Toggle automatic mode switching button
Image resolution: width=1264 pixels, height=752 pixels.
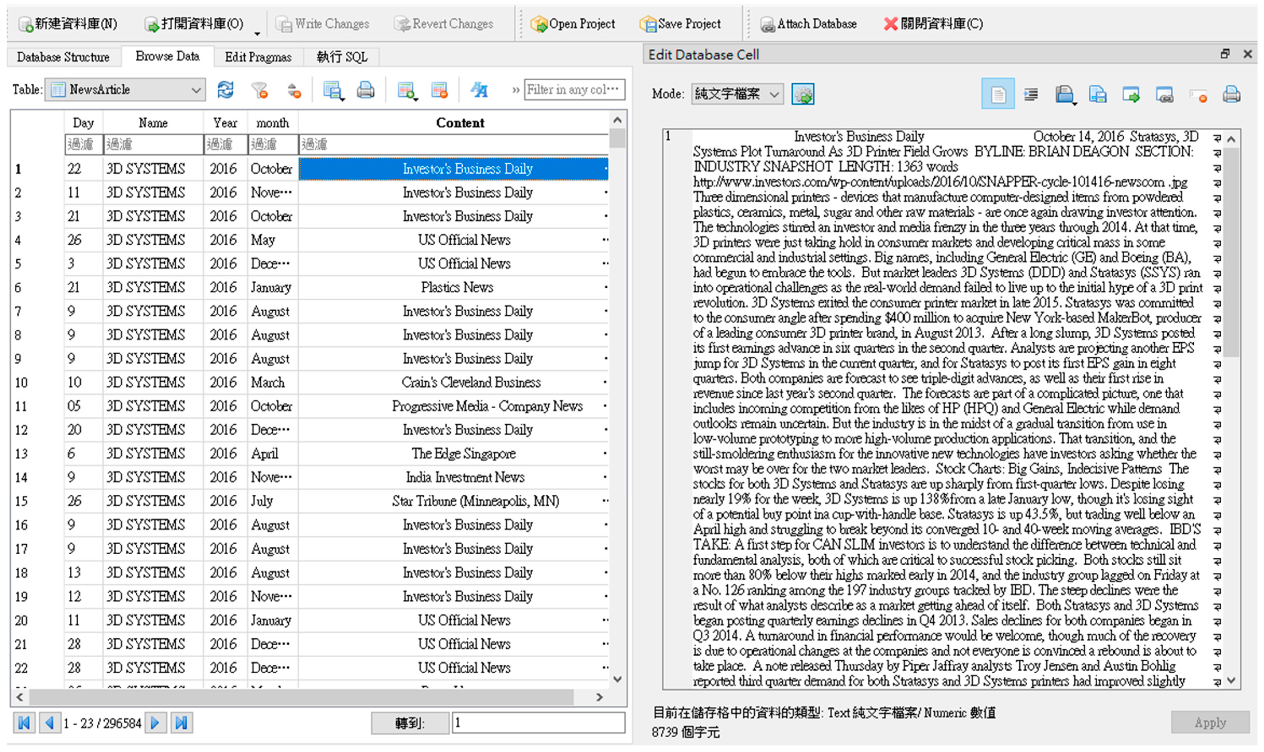click(803, 94)
